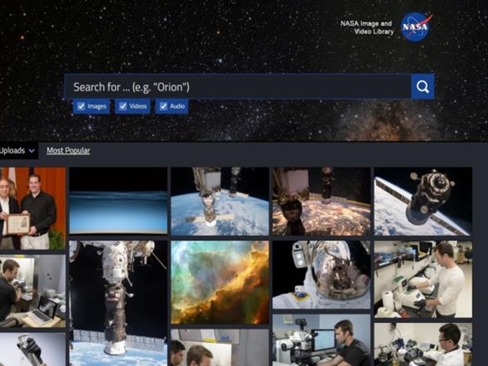Open the daytime Earth with docked spacecraft image
The width and height of the screenshot is (488, 366).
(220, 201)
